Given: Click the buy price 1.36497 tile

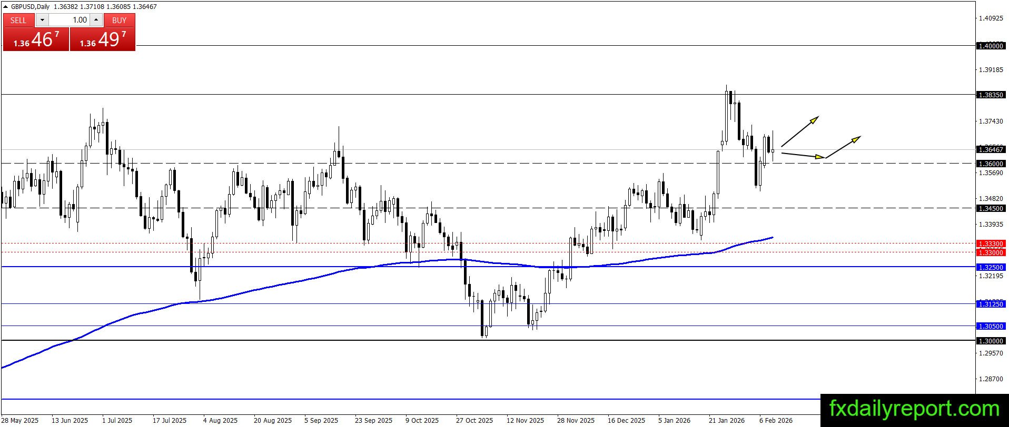Looking at the screenshot, I should click(x=103, y=40).
